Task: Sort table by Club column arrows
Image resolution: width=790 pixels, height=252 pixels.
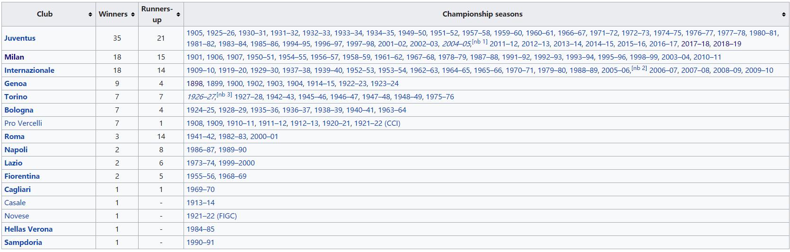Action: click(90, 15)
